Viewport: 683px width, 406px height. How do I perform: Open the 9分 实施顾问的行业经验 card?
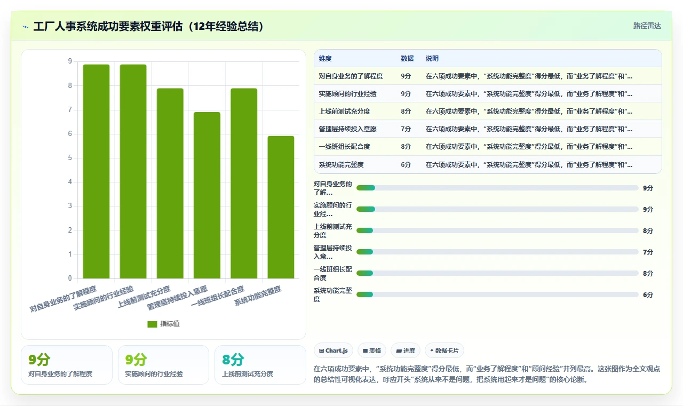click(x=163, y=365)
